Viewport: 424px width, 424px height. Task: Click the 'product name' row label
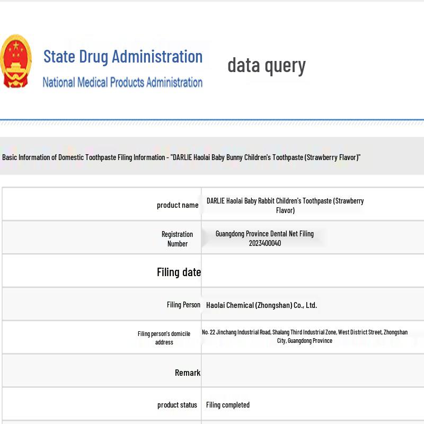178,205
